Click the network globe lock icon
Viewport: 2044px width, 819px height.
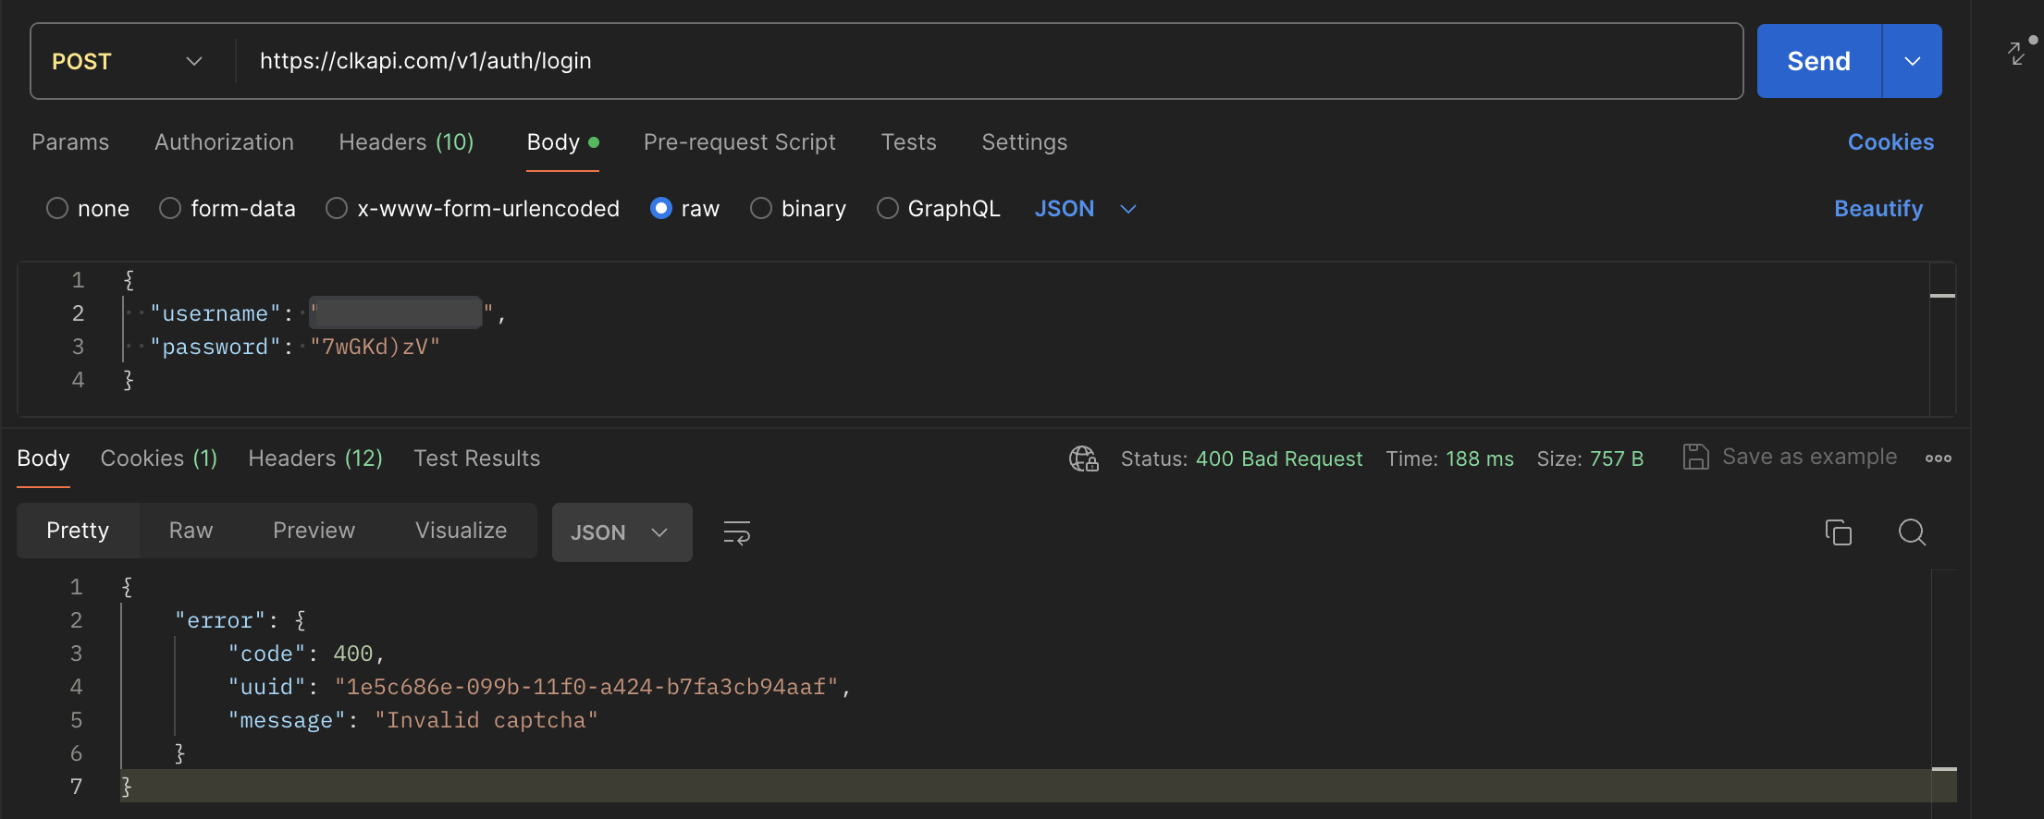[x=1084, y=458]
